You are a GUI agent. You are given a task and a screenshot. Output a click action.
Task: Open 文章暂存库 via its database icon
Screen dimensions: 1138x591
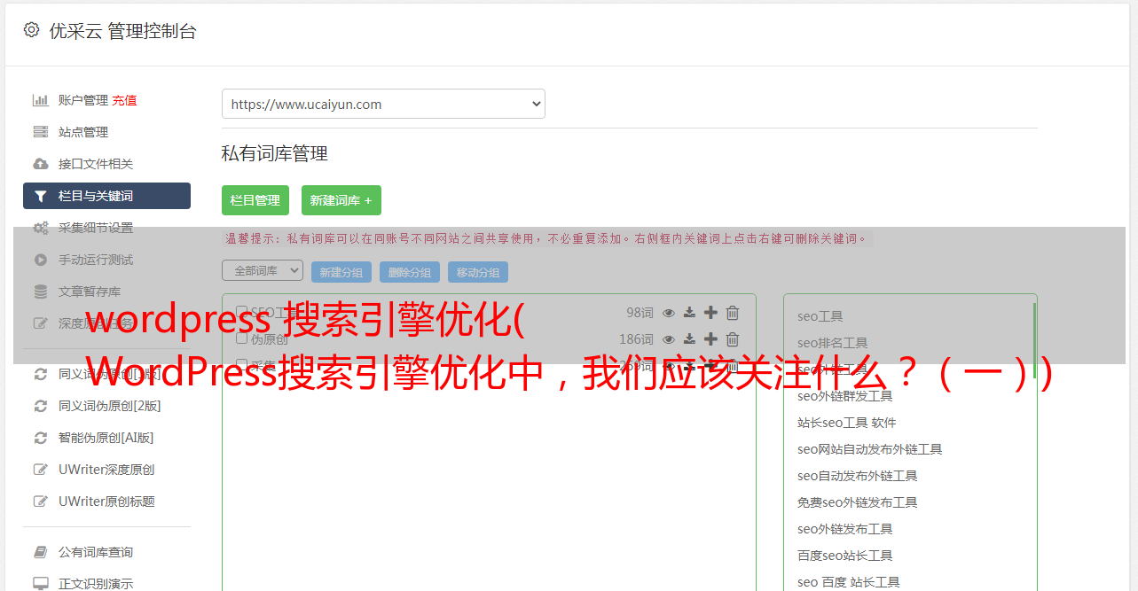click(40, 292)
